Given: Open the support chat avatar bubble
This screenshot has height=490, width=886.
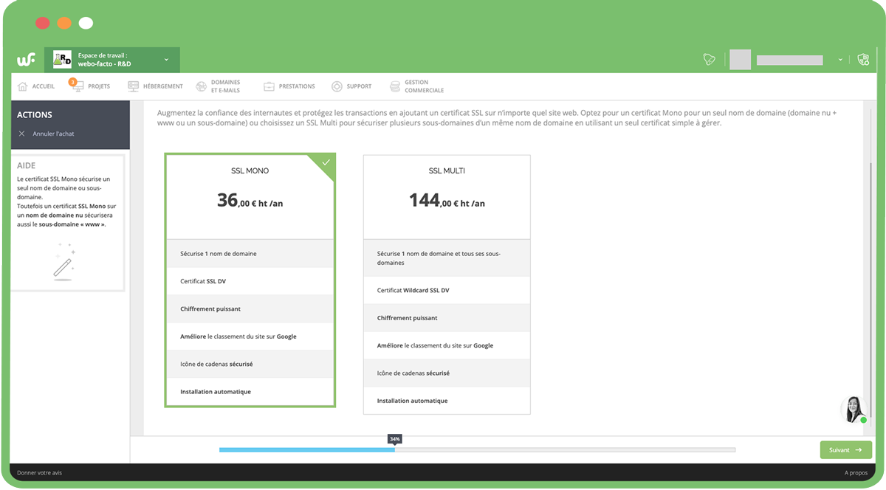Looking at the screenshot, I should [853, 410].
